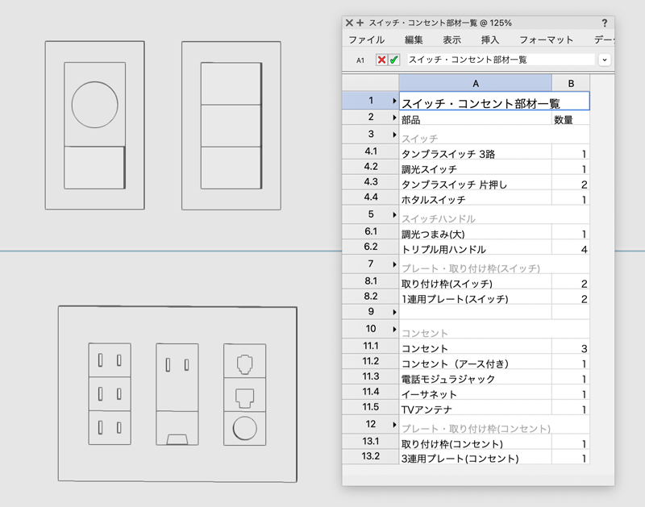Close the worksheet window with X icon
645x507 pixels.
tap(349, 23)
